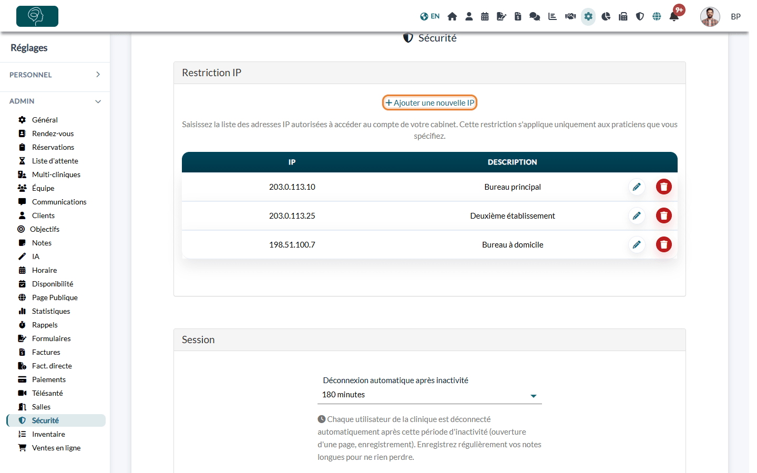Open the Inventaire settings page

48,434
